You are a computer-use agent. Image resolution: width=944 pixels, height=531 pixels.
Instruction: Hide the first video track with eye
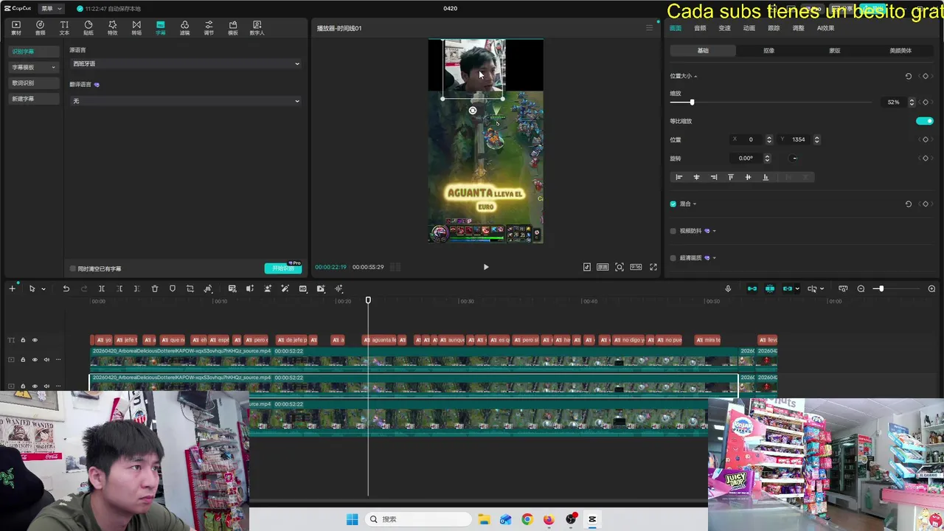(x=35, y=360)
